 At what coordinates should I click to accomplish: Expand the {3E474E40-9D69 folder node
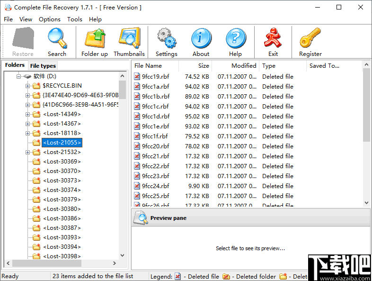click(x=28, y=95)
